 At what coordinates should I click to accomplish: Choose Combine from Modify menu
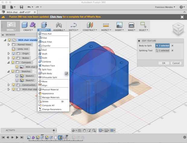[53, 62]
